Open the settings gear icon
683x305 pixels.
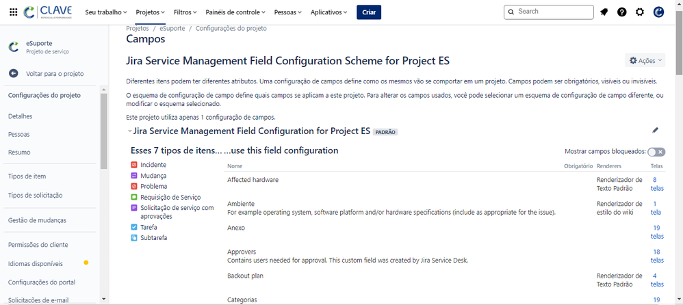pos(639,12)
